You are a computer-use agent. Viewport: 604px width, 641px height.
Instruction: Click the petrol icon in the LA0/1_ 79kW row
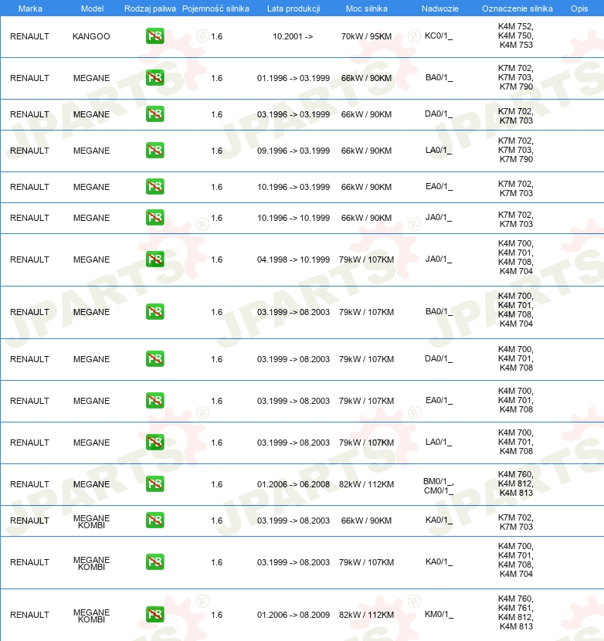(x=155, y=443)
